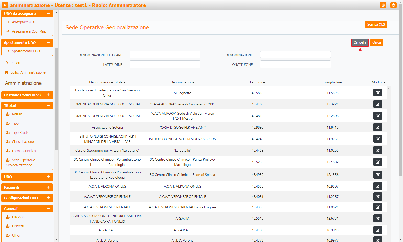Click edit icon for A.G.A.R.A.S. row
This screenshot has height=242, width=403.
[377, 230]
